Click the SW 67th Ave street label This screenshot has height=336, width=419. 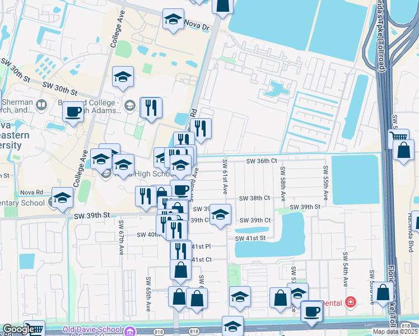[x=121, y=237]
